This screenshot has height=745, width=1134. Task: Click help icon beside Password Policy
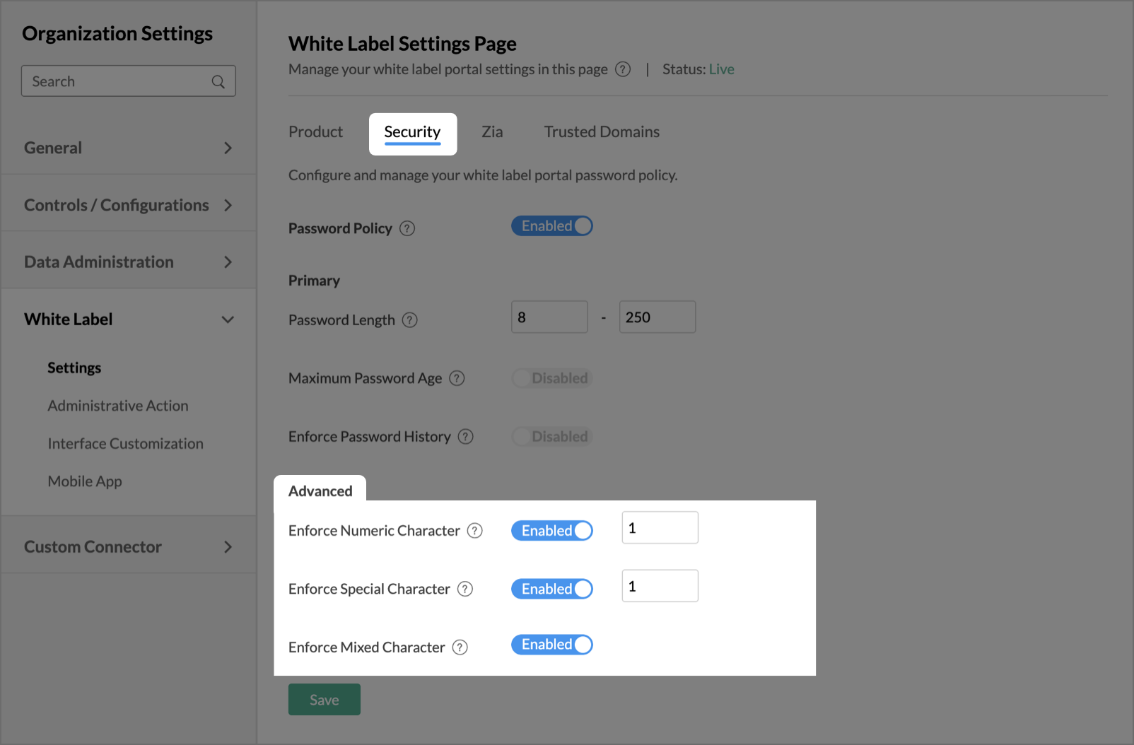[x=407, y=228]
